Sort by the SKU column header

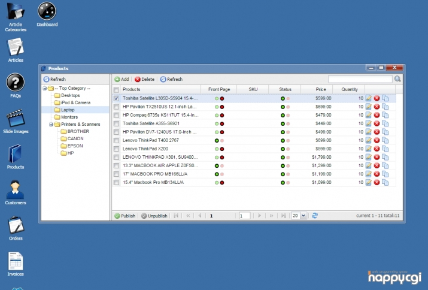tap(253, 89)
